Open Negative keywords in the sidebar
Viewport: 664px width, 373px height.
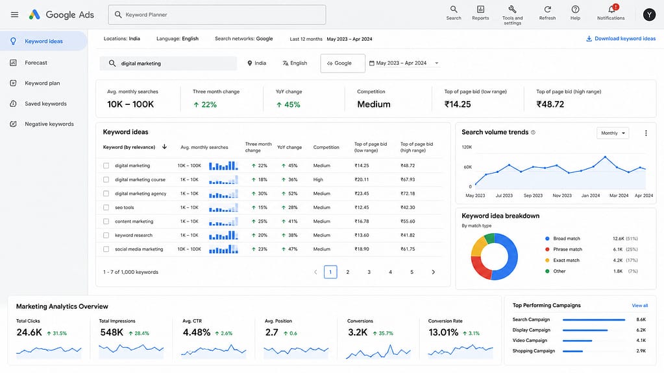[x=49, y=124]
